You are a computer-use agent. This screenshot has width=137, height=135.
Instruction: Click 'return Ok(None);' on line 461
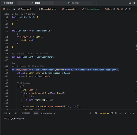coord(35,100)
